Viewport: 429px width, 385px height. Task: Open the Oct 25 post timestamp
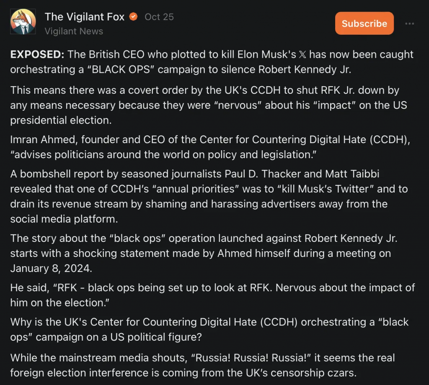coord(159,17)
